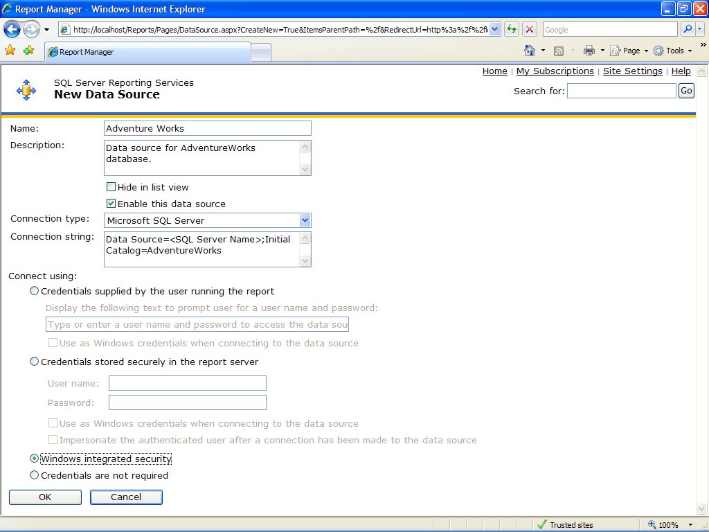The image size is (709, 532).
Task: Open the Connection type dropdown
Action: (208, 220)
